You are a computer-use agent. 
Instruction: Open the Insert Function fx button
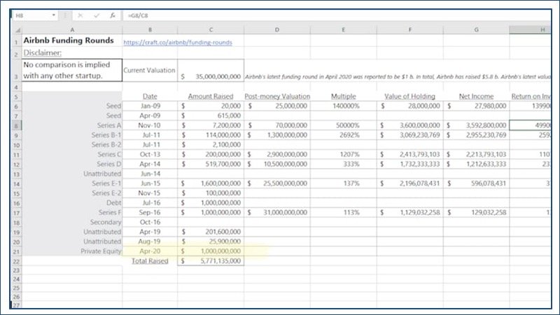(113, 15)
